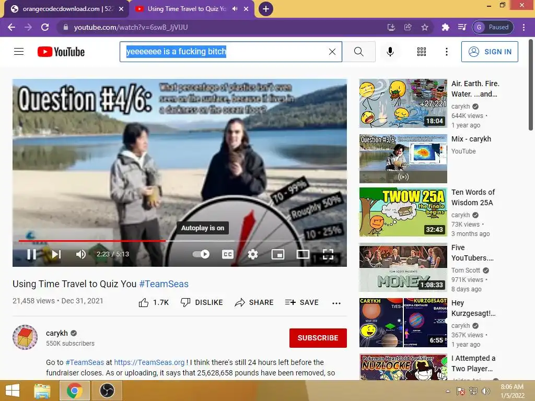Open the YouTube apps grid
Image resolution: width=535 pixels, height=401 pixels.
point(422,52)
